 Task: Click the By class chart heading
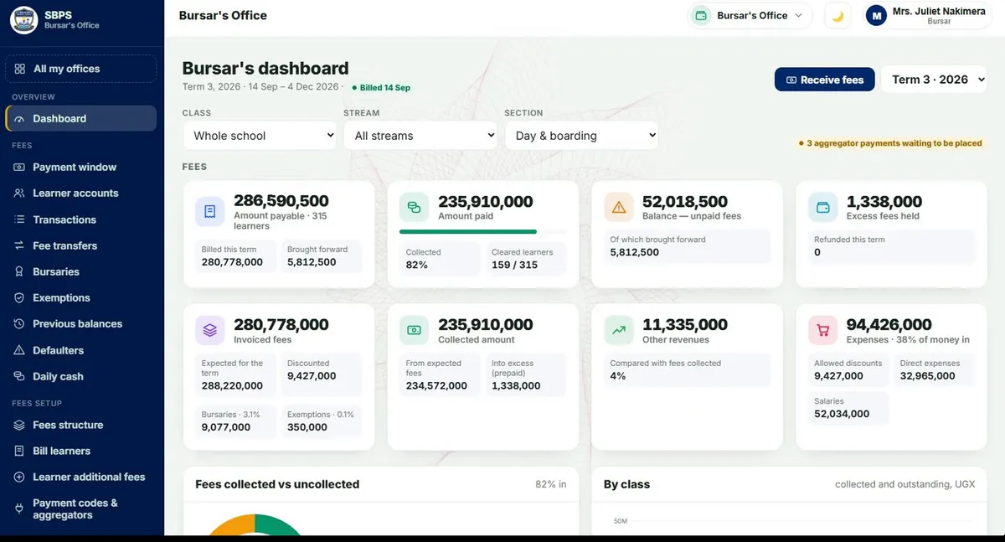[x=626, y=484]
